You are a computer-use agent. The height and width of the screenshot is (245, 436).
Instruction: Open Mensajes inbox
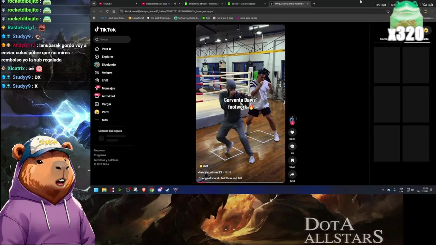pos(105,88)
